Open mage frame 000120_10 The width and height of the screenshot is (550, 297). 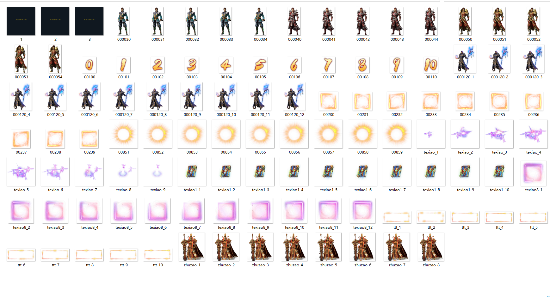(226, 96)
